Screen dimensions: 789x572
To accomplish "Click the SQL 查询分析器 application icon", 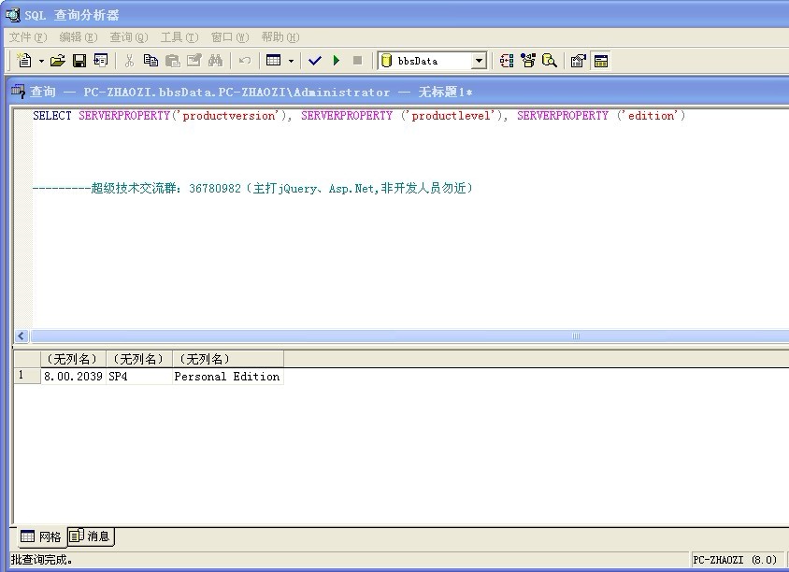I will [x=12, y=15].
